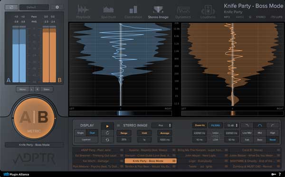Image resolution: width=285 pixels, height=177 pixels.
Task: Toggle the R channel solo button
Action: pyautogui.click(x=37, y=89)
